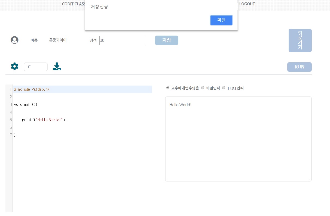Click LOGOUT in the top bar
Screen dimensions: 330x216
click(247, 4)
